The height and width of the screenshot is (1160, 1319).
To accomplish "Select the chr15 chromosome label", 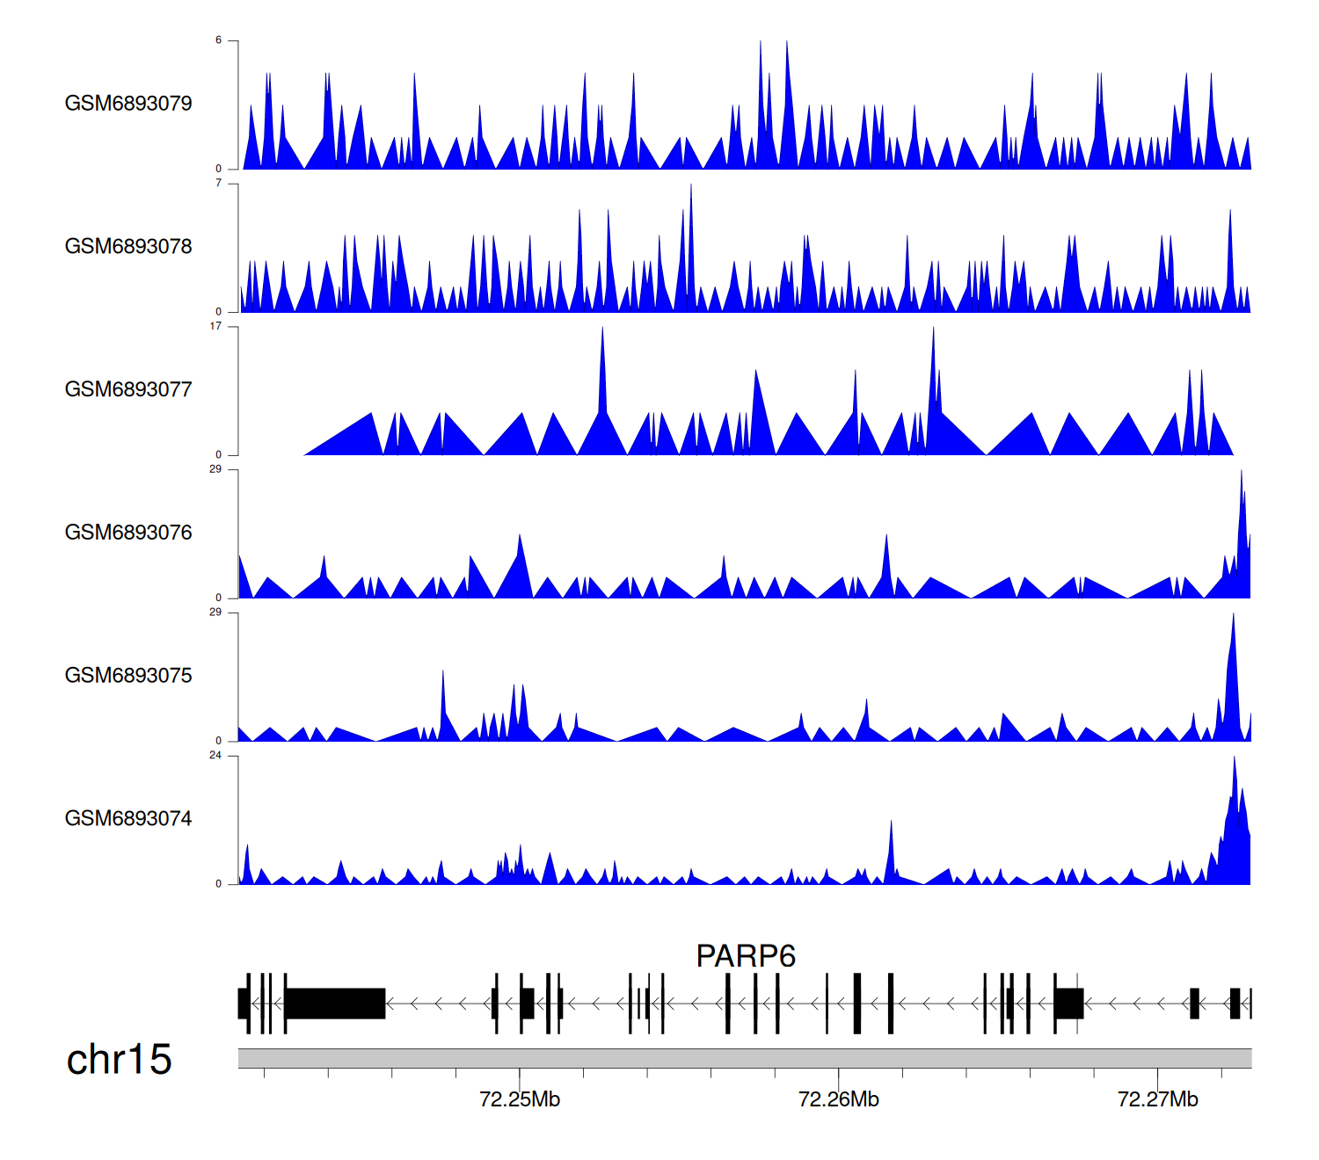I will 119,1060.
